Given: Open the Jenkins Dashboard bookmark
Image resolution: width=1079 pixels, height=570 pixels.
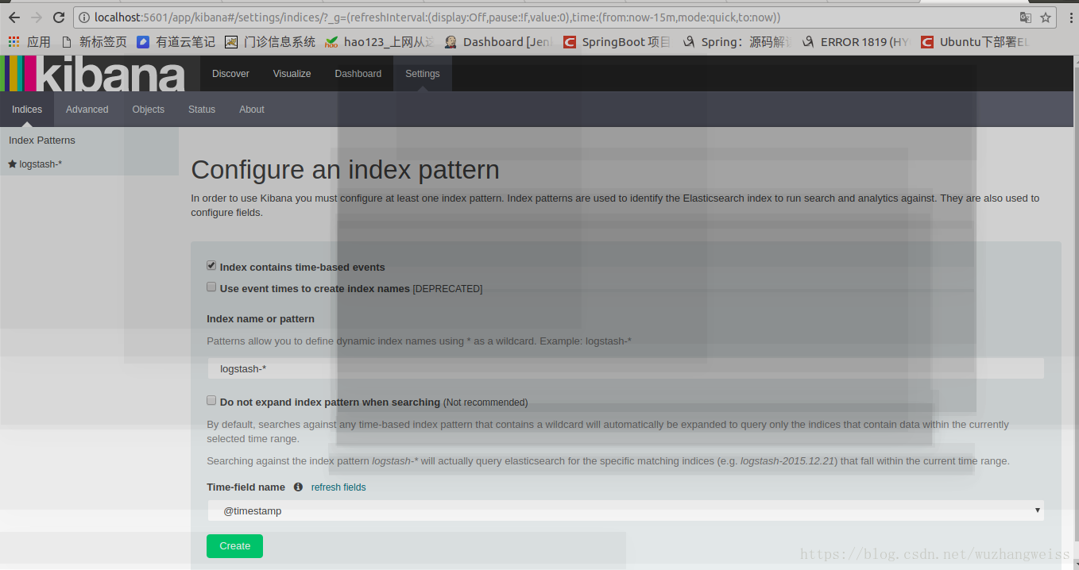Looking at the screenshot, I should coord(498,41).
